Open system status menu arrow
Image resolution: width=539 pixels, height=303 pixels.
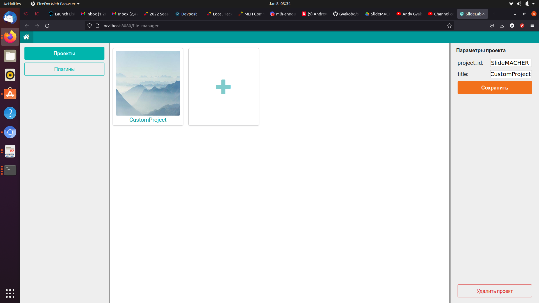tap(533, 4)
